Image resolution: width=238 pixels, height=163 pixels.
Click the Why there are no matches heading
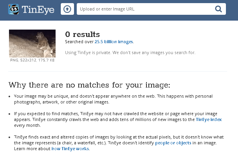click(x=89, y=85)
